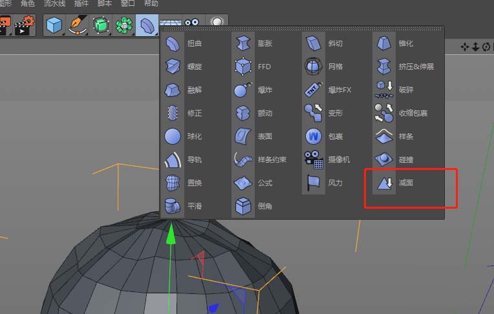Grab the dotted tear-off strip of deformer palette
Viewport: 494px width, 314px height.
click(303, 28)
